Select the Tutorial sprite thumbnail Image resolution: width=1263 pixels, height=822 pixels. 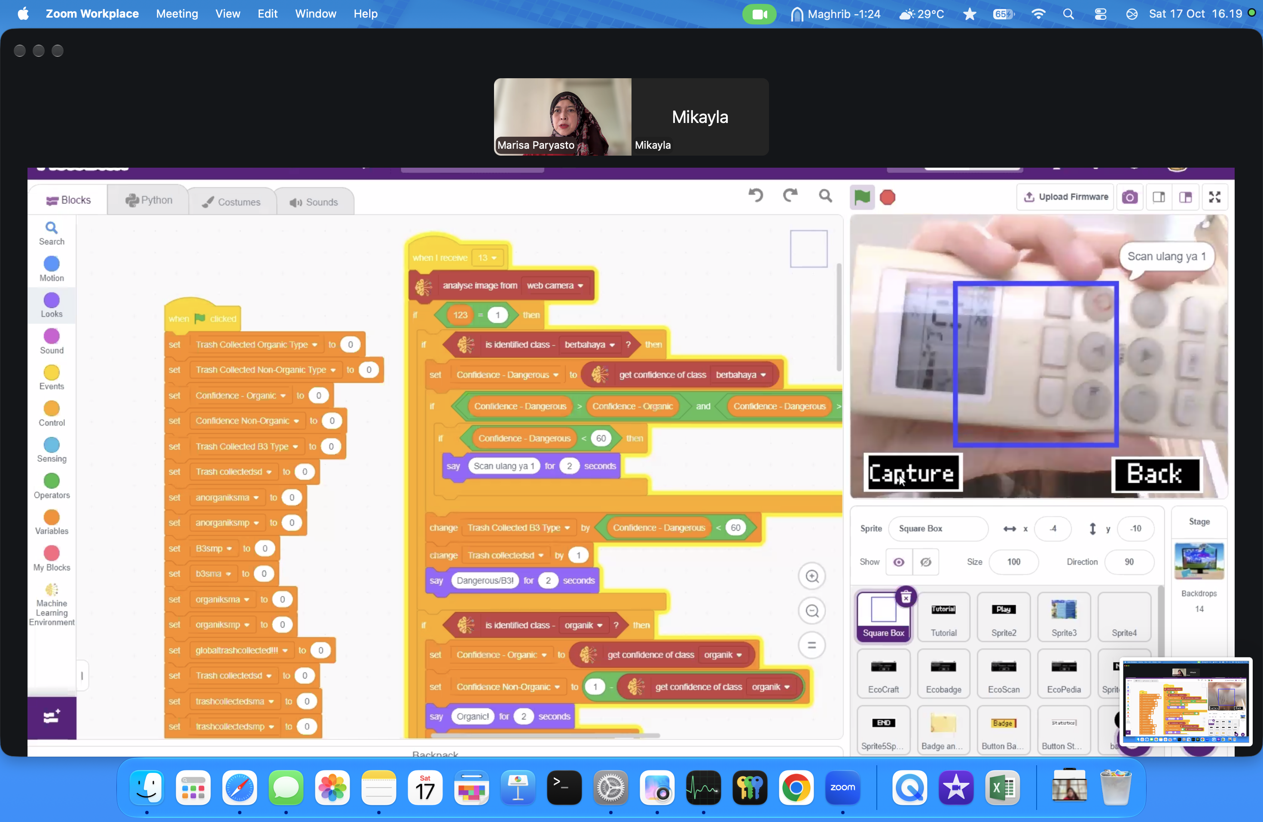tap(943, 617)
